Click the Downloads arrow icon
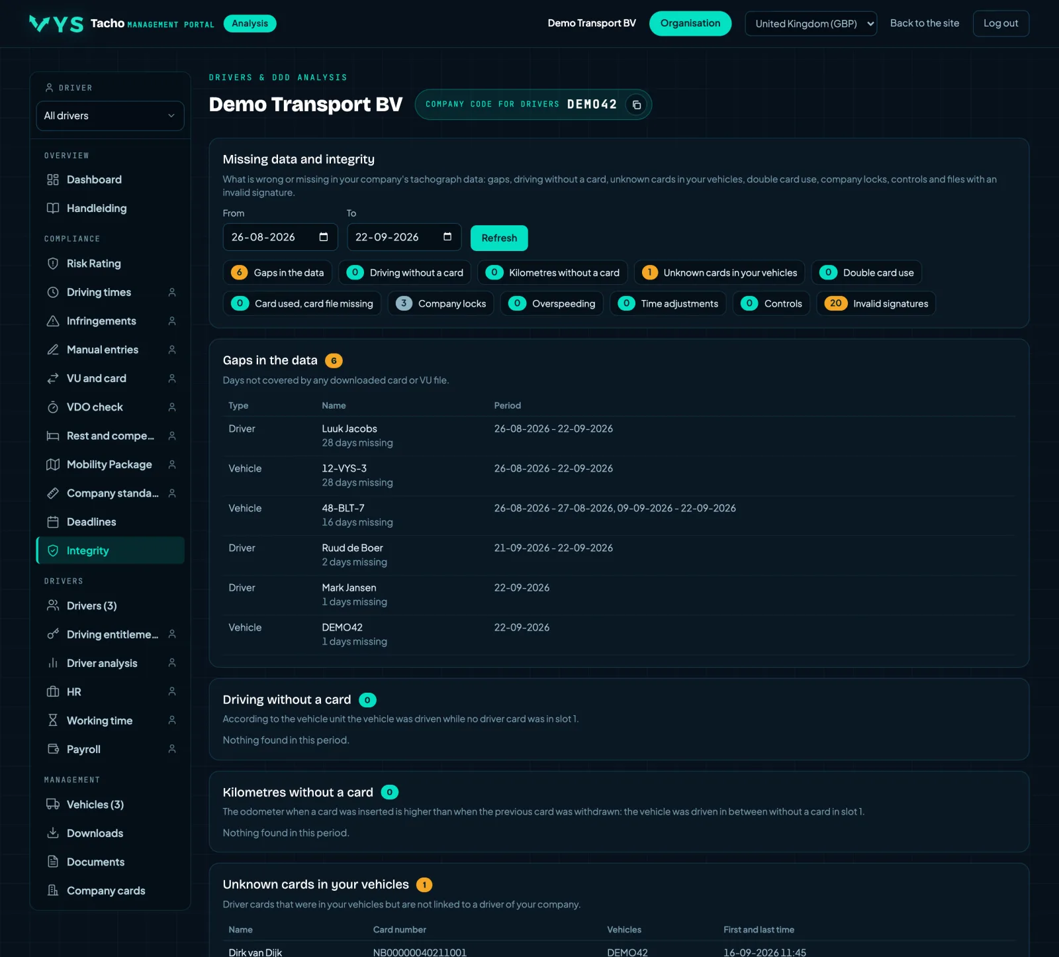1059x957 pixels. click(53, 833)
